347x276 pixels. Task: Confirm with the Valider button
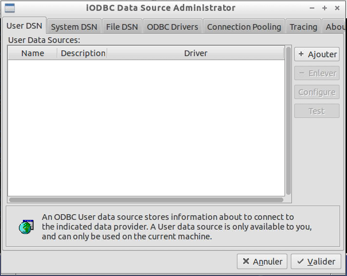pos(316,262)
